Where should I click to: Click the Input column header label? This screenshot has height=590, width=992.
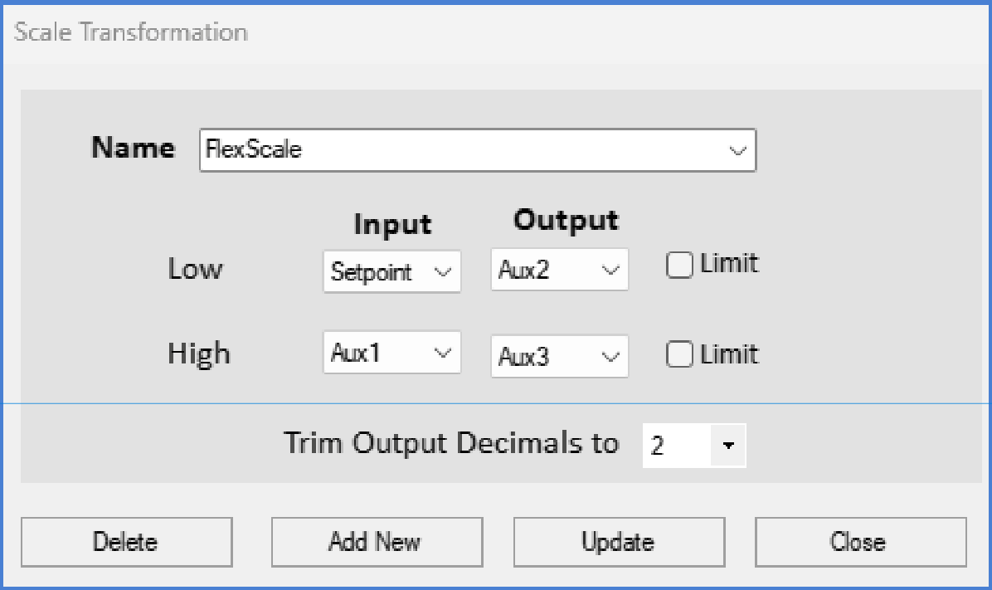point(392,224)
